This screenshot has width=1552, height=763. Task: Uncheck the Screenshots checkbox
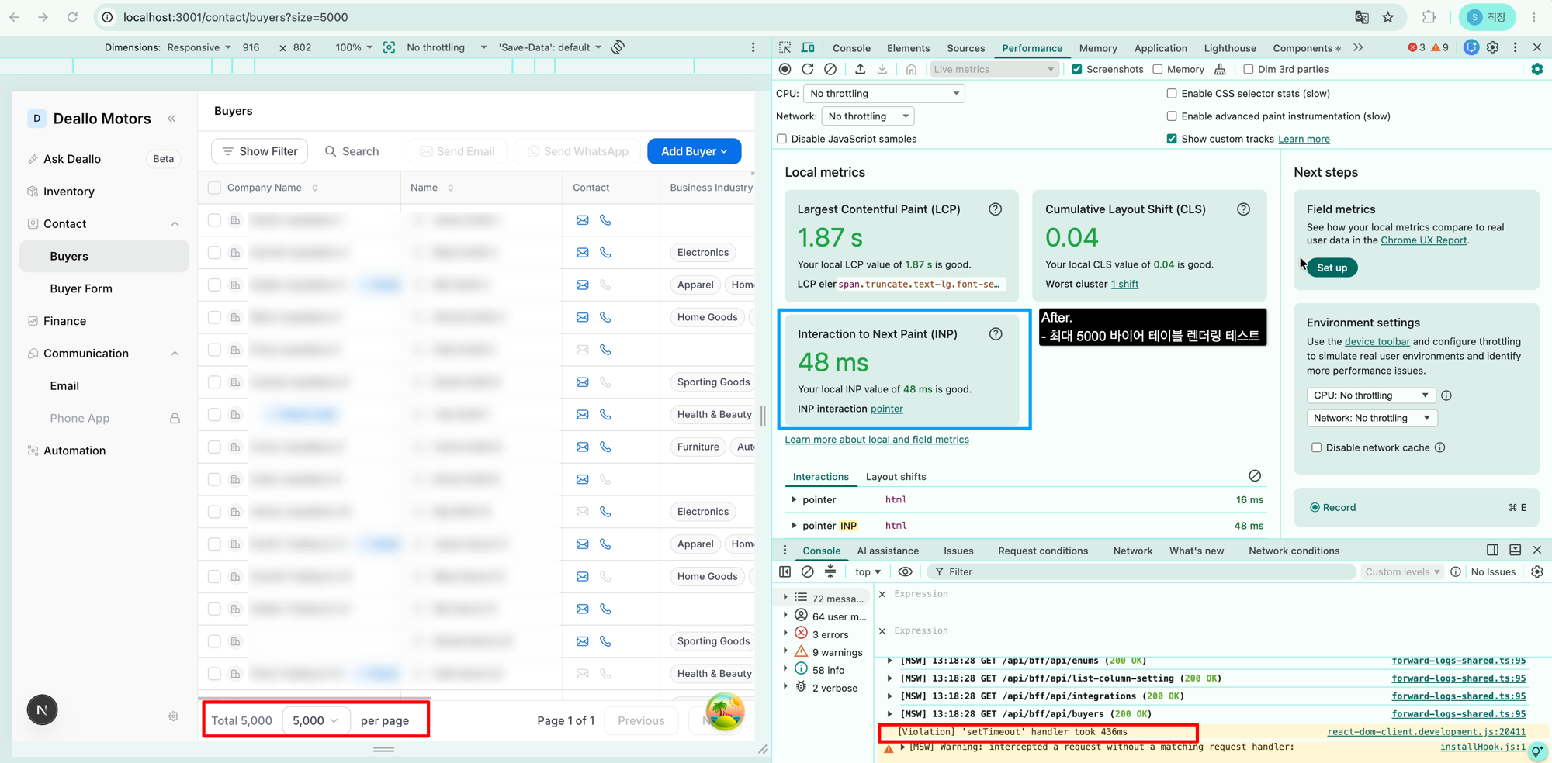pos(1076,69)
